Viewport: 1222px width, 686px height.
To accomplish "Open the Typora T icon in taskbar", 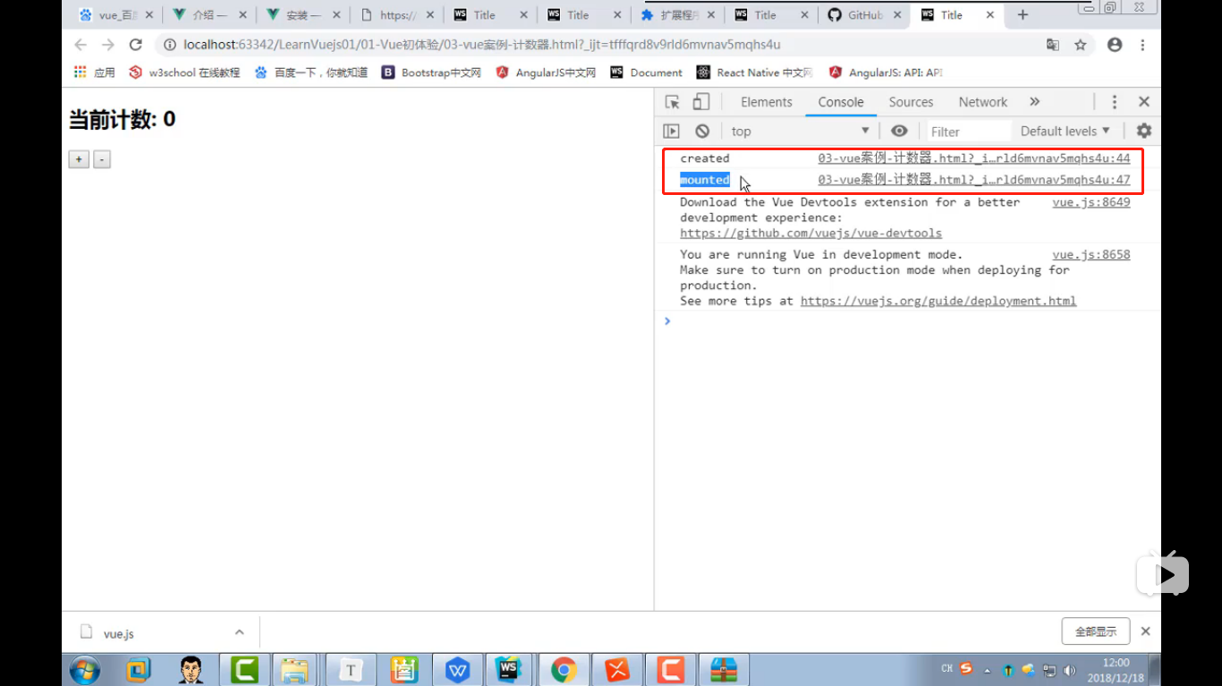I will click(352, 669).
